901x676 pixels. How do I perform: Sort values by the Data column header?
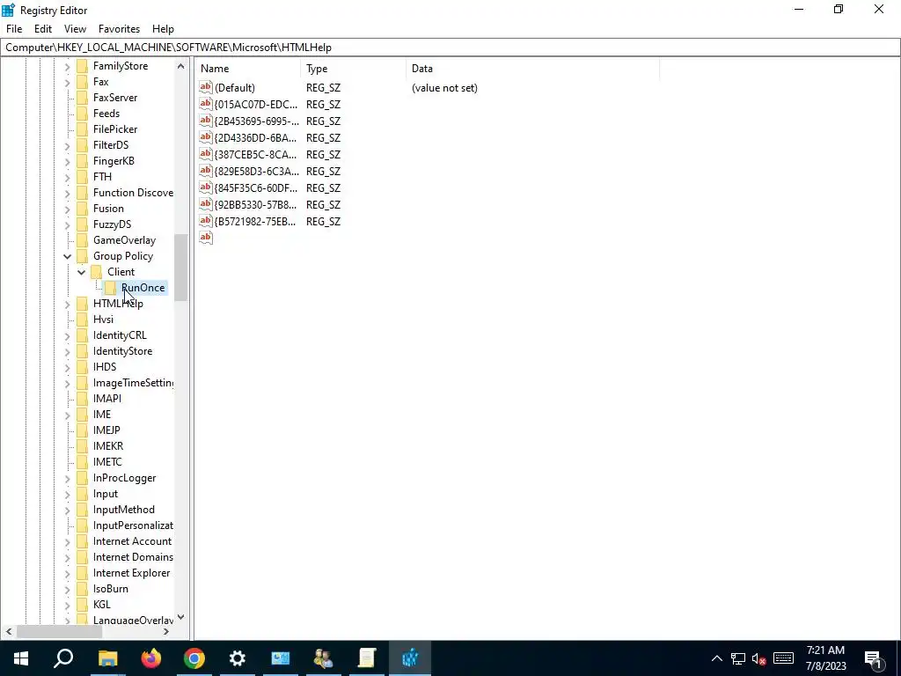pyautogui.click(x=532, y=69)
